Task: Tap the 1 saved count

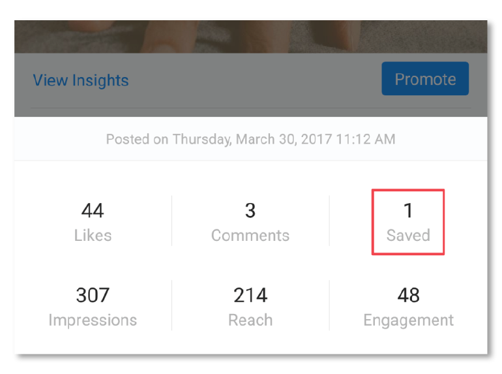Action: (408, 210)
